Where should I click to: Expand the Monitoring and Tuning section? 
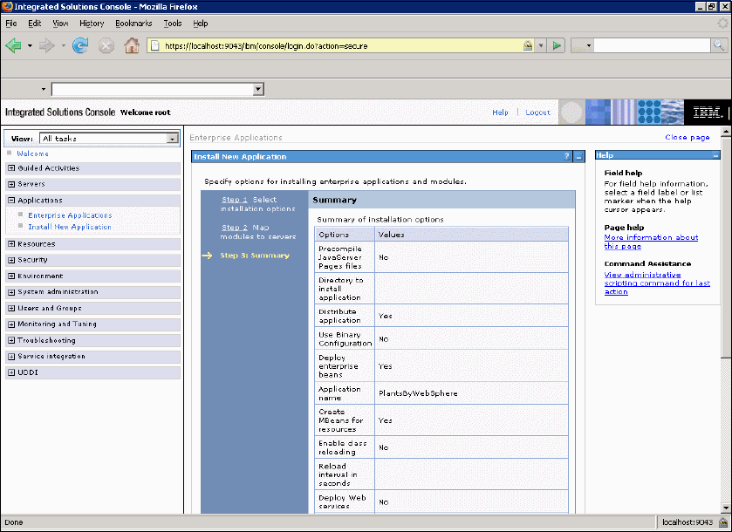pos(11,324)
